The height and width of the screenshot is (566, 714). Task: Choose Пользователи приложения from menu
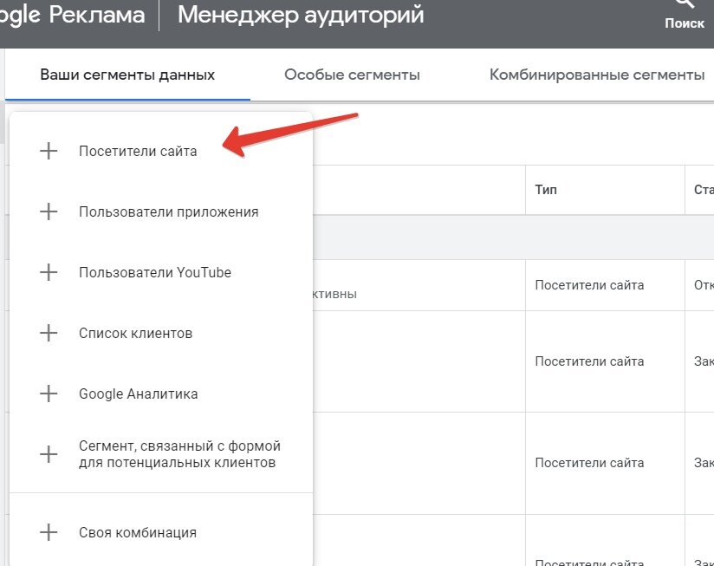(x=161, y=211)
